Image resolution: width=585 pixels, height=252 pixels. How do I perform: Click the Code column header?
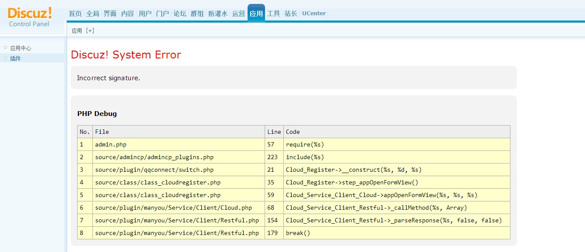pyautogui.click(x=397, y=132)
